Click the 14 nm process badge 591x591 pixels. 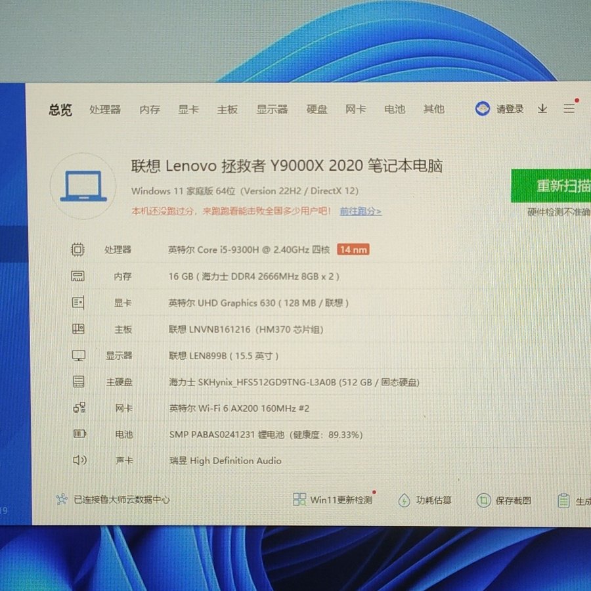coord(353,250)
